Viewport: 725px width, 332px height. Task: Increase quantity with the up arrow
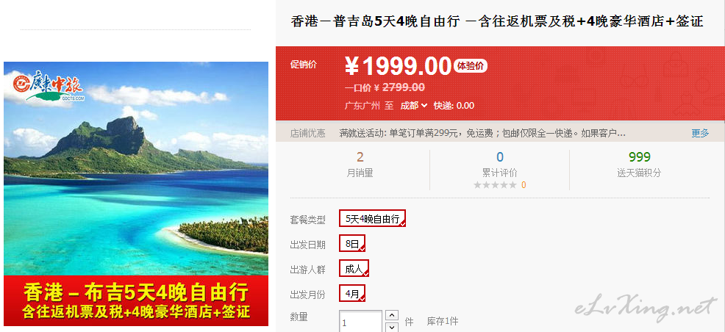[x=392, y=315]
